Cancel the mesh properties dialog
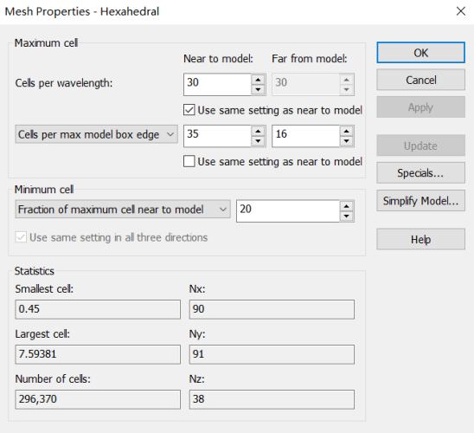The width and height of the screenshot is (474, 433). [420, 80]
